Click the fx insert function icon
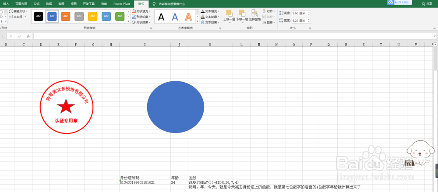Viewport: 438px width, 192px height. coord(28,36)
